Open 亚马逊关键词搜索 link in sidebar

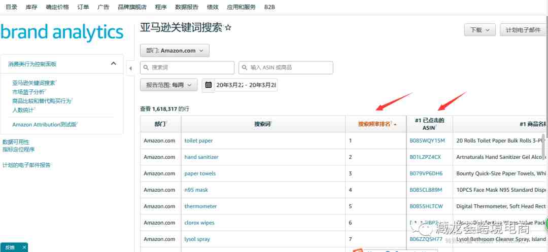[x=35, y=83]
